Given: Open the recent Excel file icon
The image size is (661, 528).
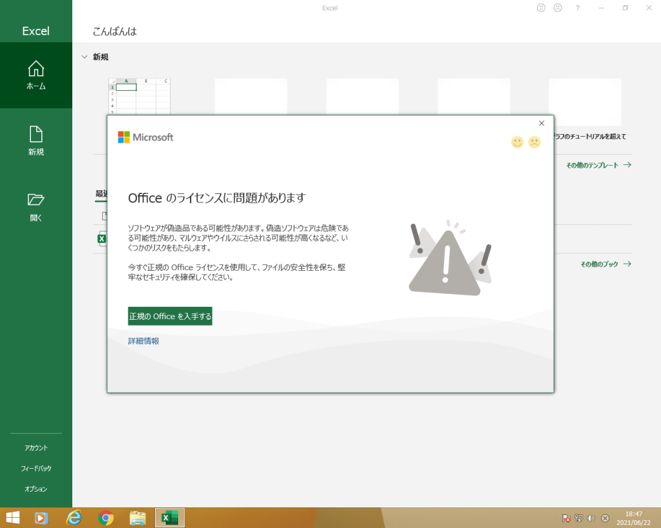Looking at the screenshot, I should coord(102,239).
